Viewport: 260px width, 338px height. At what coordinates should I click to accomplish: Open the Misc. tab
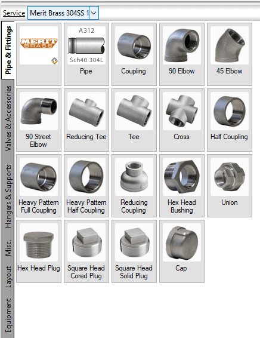(8, 247)
